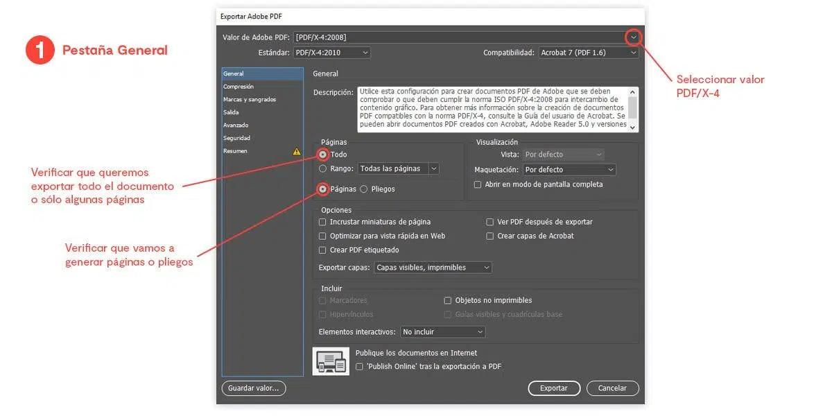
Task: Select the Rango radio button
Action: 323,168
